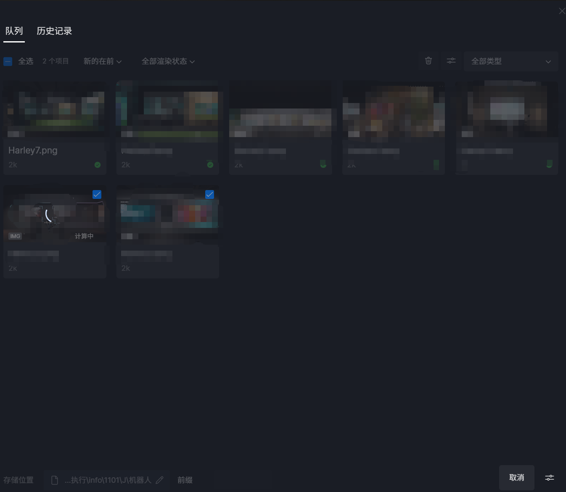566x492 pixels.
Task: Expand the 新的在前 sort dropdown
Action: click(102, 61)
